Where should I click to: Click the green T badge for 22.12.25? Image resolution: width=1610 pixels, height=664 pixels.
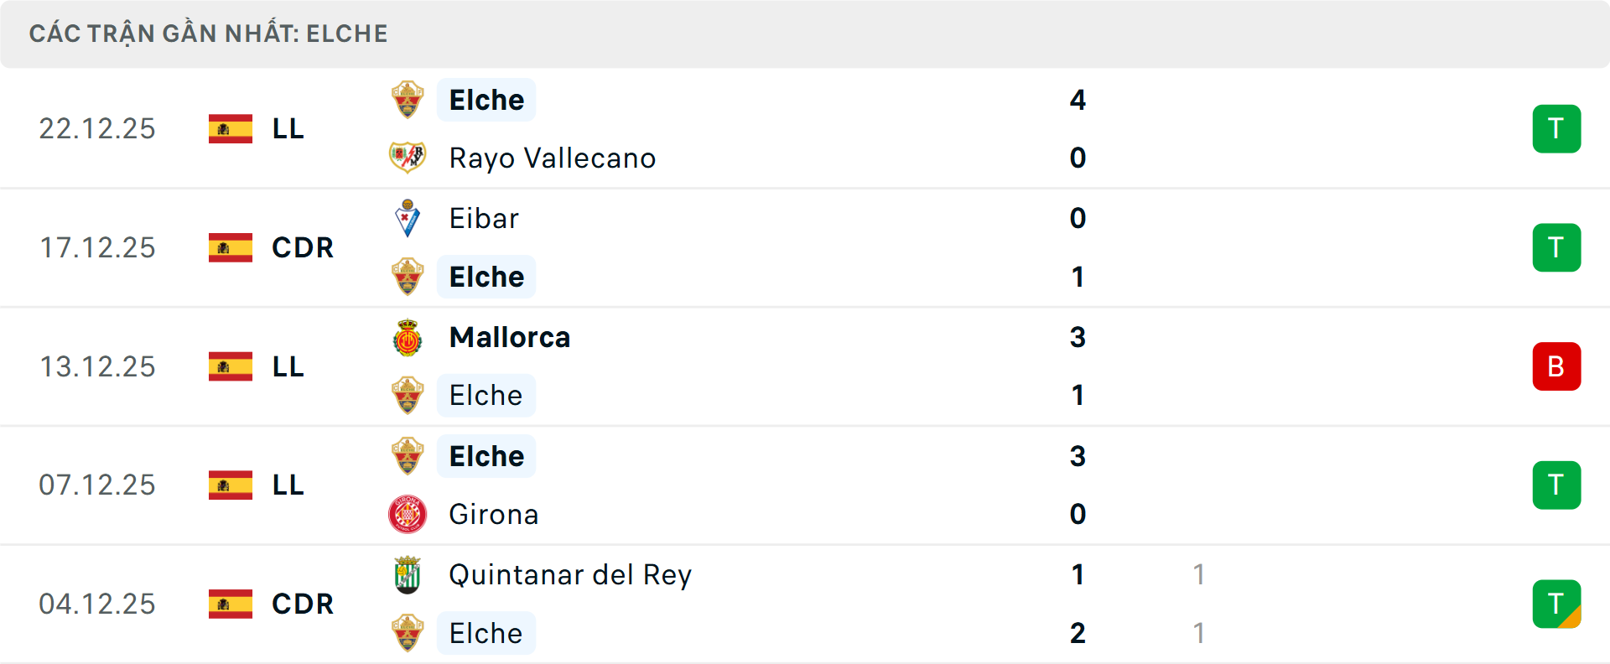(1556, 129)
